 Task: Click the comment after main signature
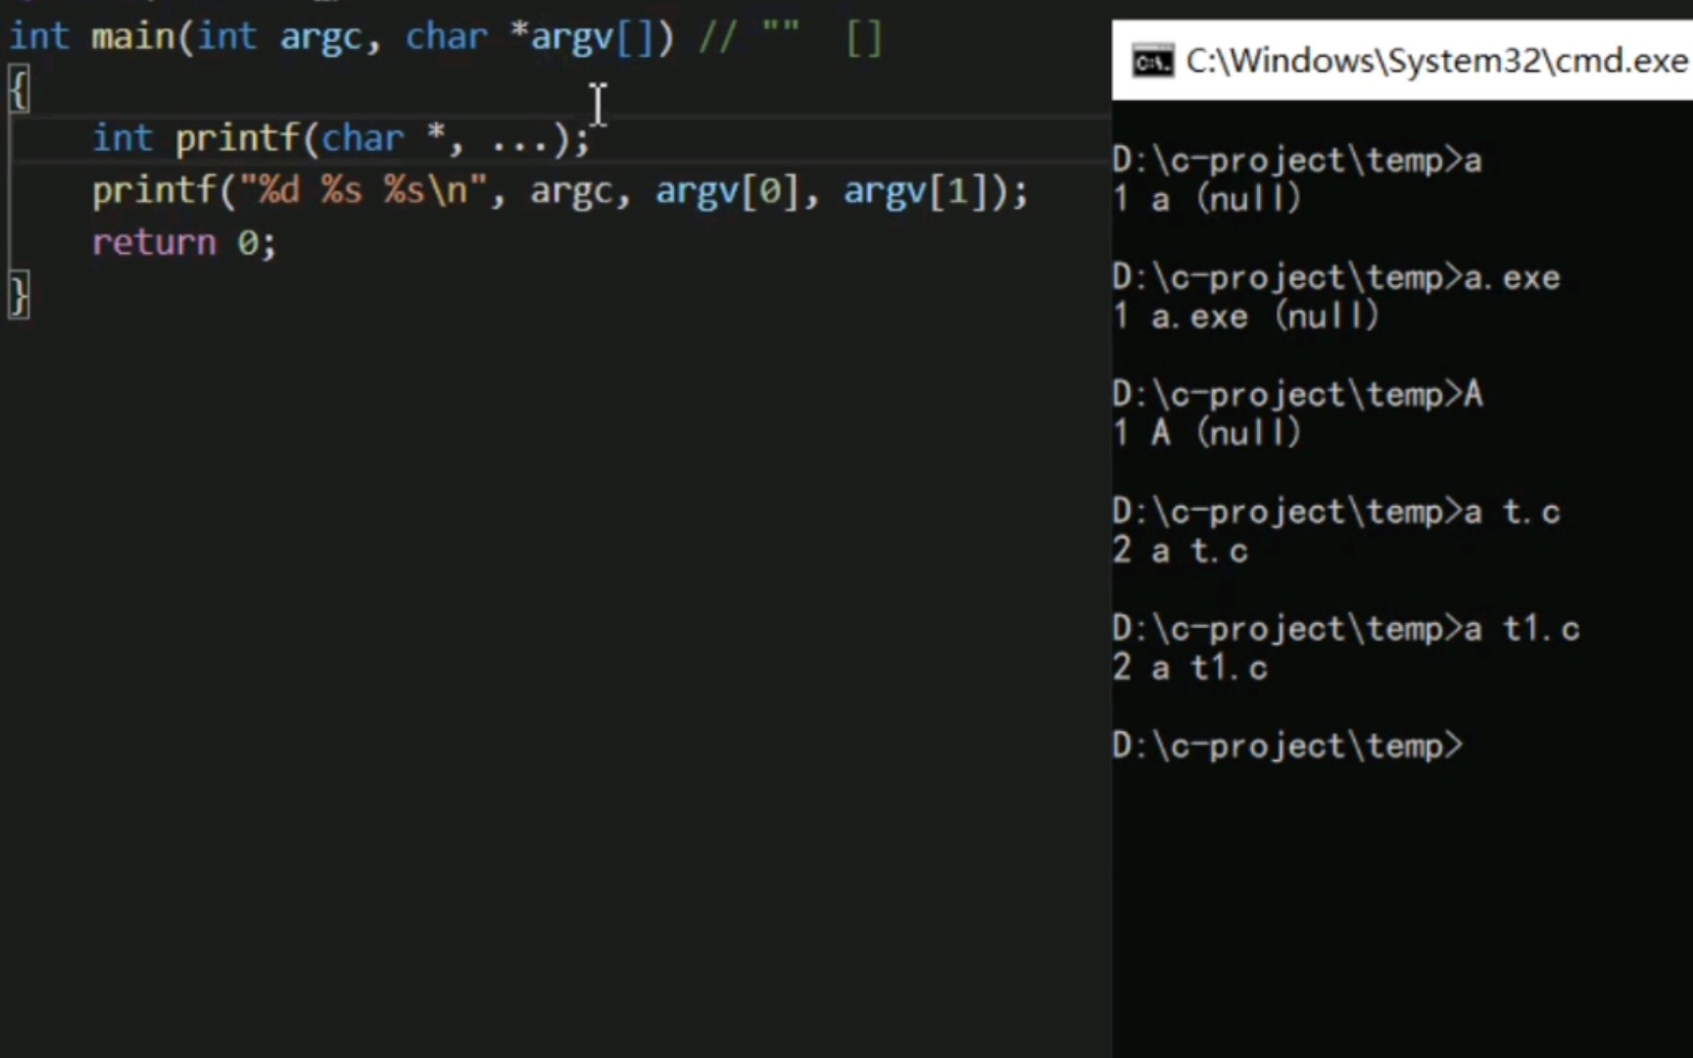(792, 38)
